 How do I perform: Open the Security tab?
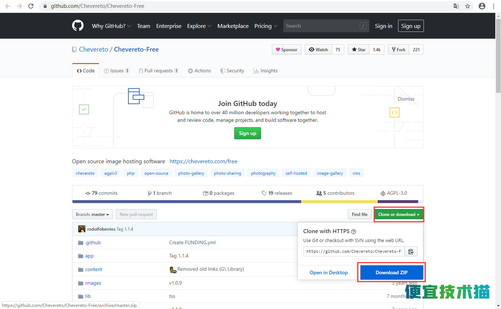(232, 71)
